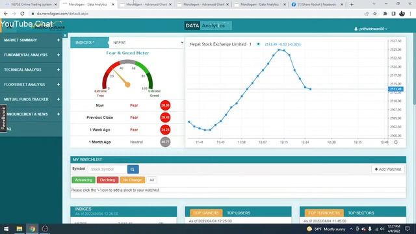
Task: Select the Top Turnovers tab
Action: tap(324, 213)
